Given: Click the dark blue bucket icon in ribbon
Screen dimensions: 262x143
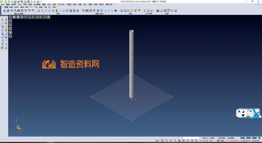Looking at the screenshot, I should coord(116,11).
